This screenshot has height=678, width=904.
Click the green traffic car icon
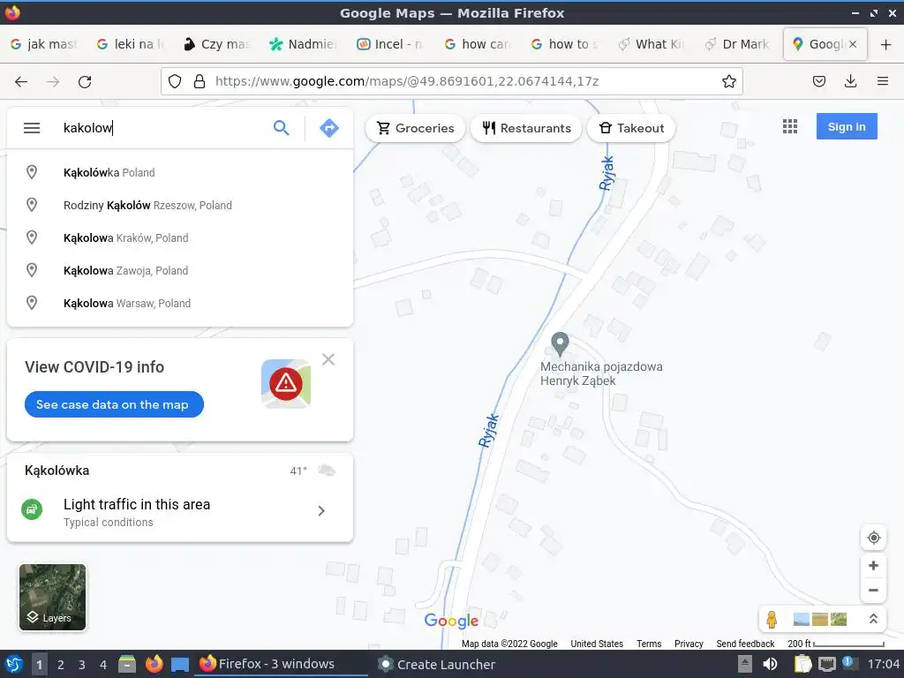click(x=32, y=509)
